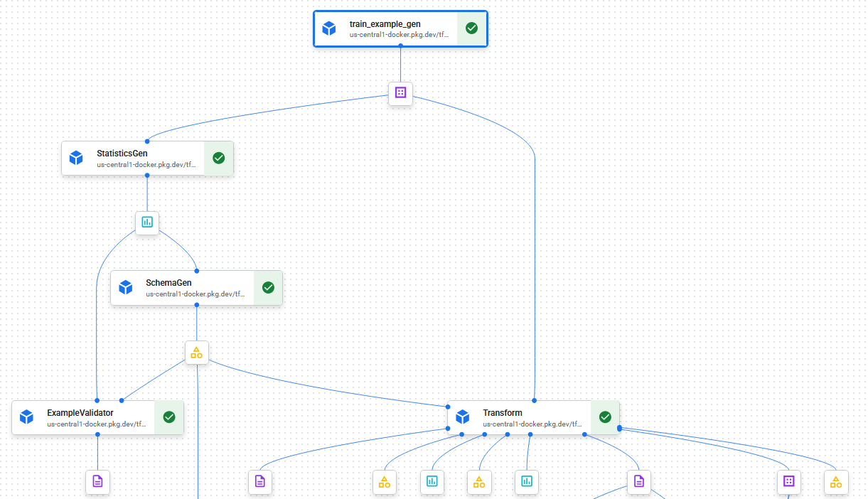868x499 pixels.
Task: Select the Transform node label
Action: point(503,412)
